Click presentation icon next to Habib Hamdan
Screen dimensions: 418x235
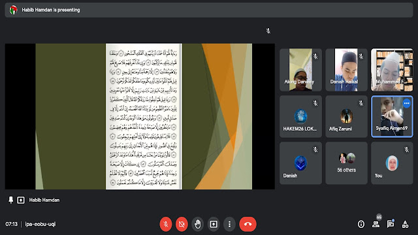click(21, 200)
